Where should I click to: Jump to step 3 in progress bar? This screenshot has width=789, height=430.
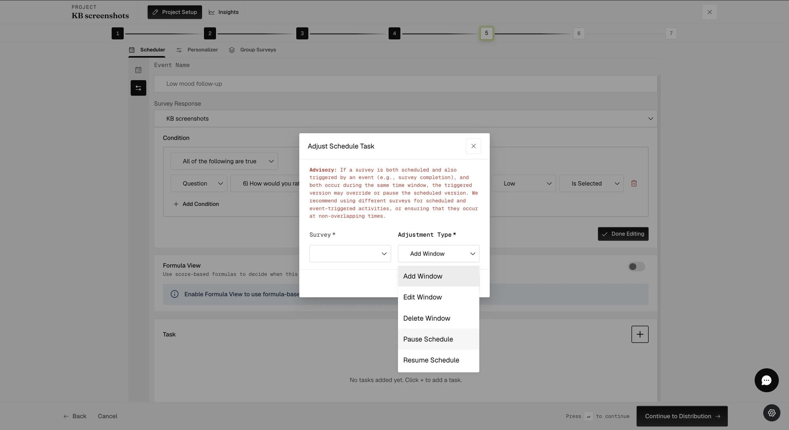[302, 33]
